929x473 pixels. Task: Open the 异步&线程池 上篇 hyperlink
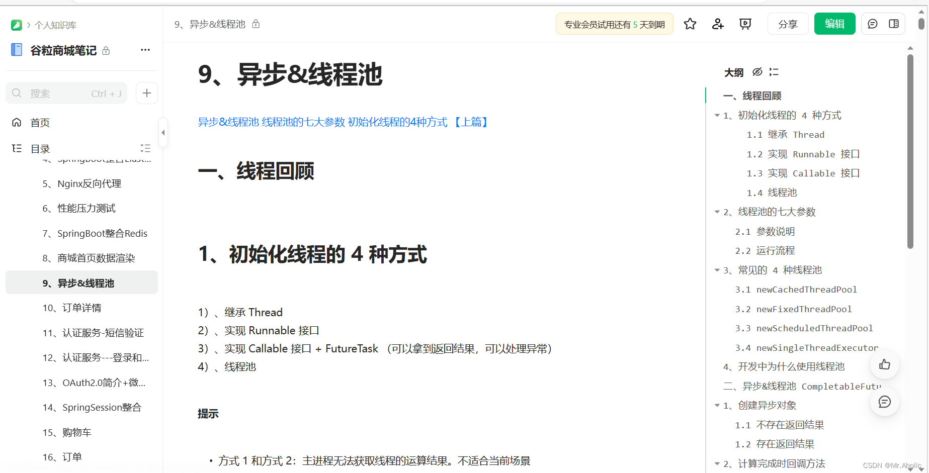[x=343, y=122]
